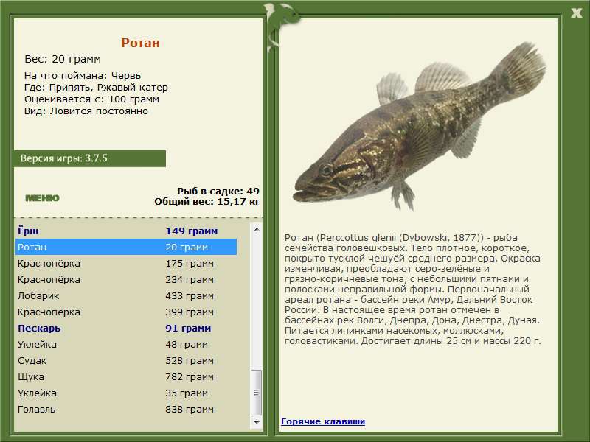Select Лобарик 433 грамм entry
590x442 pixels.
click(126, 295)
